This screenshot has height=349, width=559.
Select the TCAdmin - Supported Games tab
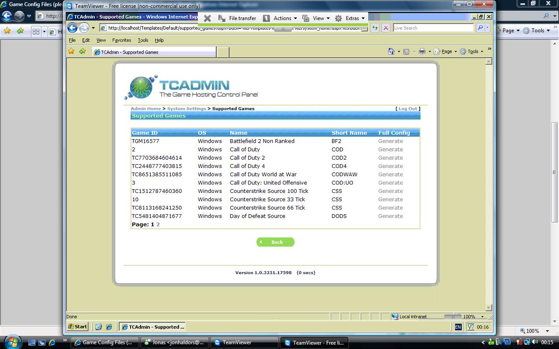[x=154, y=52]
